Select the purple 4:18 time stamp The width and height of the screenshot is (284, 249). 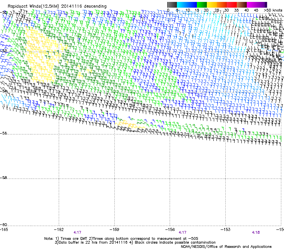pos(256,233)
